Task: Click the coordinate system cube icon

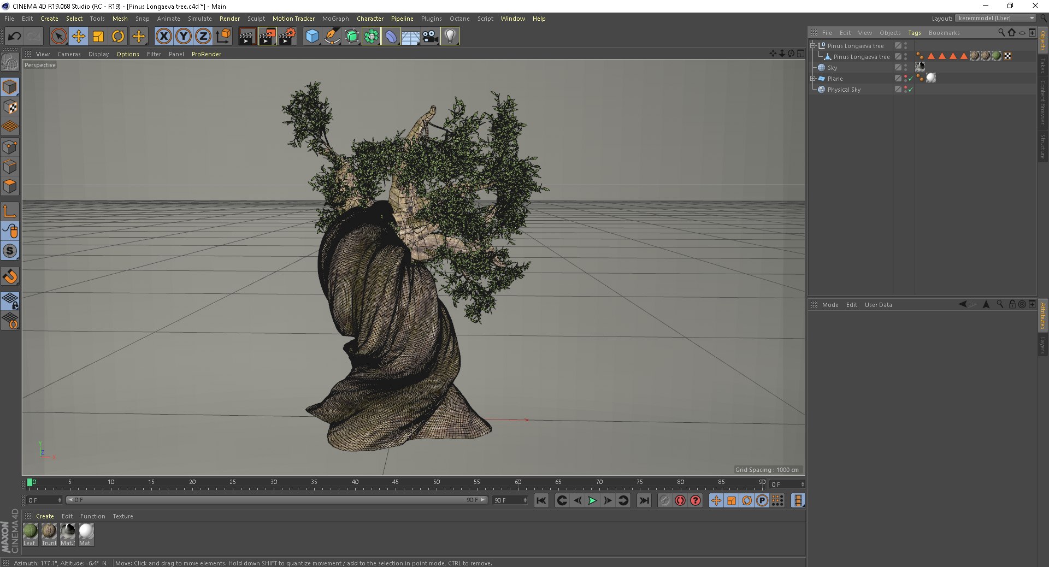Action: click(223, 37)
